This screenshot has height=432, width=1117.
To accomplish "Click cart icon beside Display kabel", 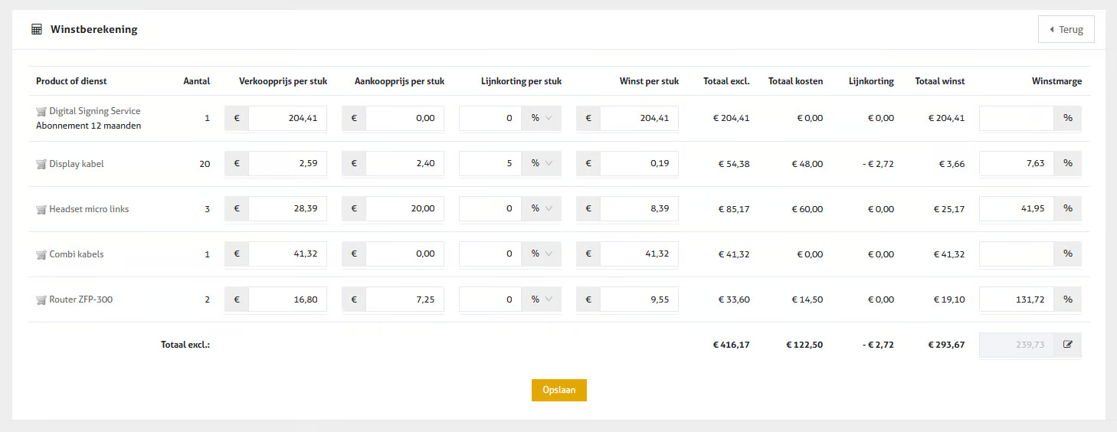I will 41,164.
